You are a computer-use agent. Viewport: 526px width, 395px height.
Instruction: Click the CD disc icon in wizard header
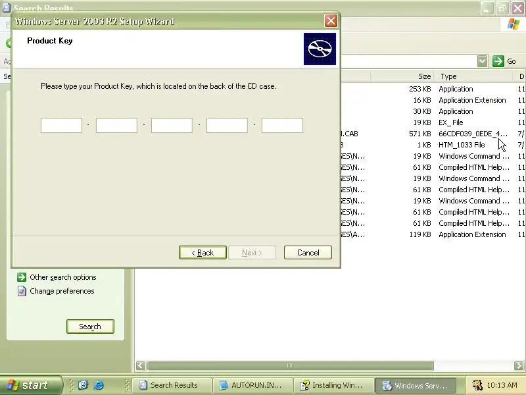coord(320,49)
